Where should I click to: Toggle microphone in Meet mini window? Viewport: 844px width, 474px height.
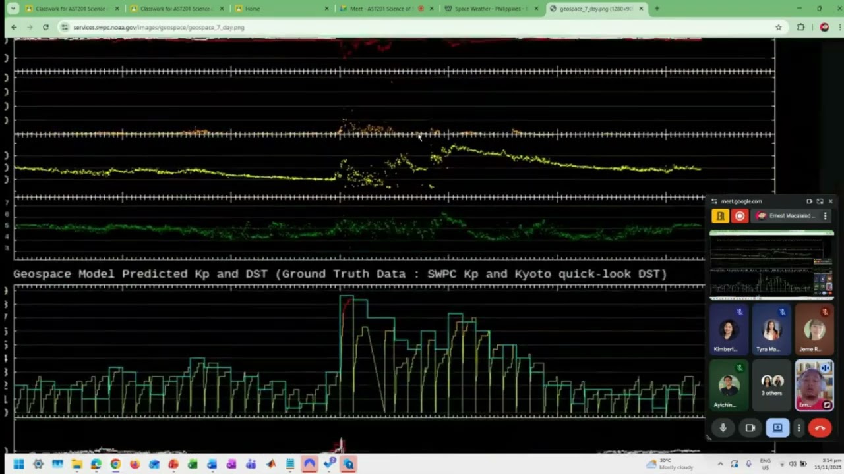coord(723,428)
